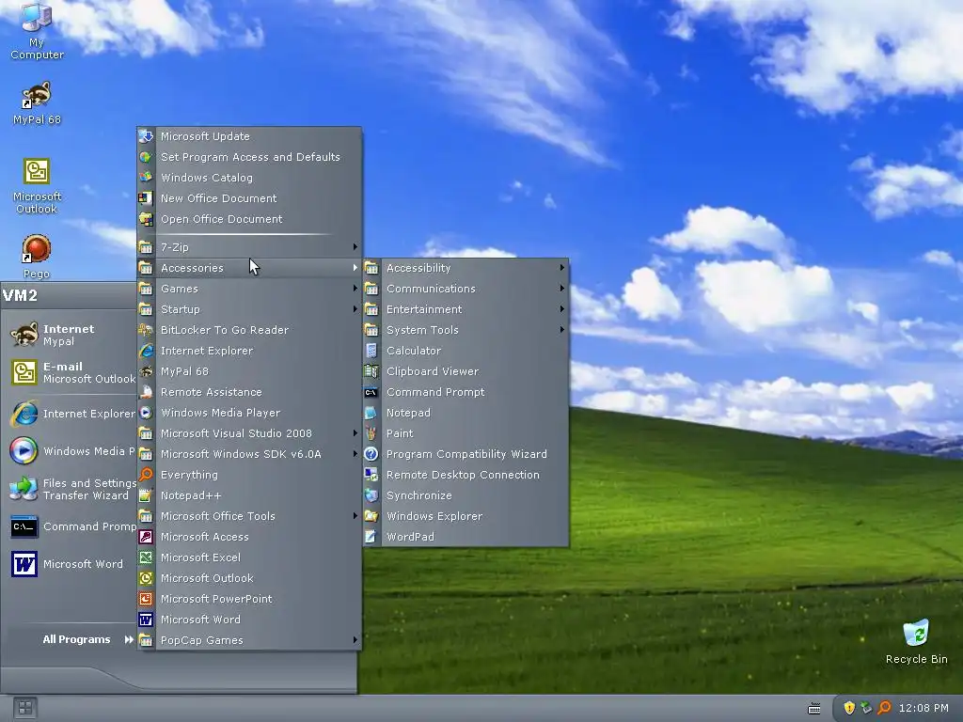Screen dimensions: 963x722
Task: Click the Everything search icon in programs list
Action: point(146,475)
